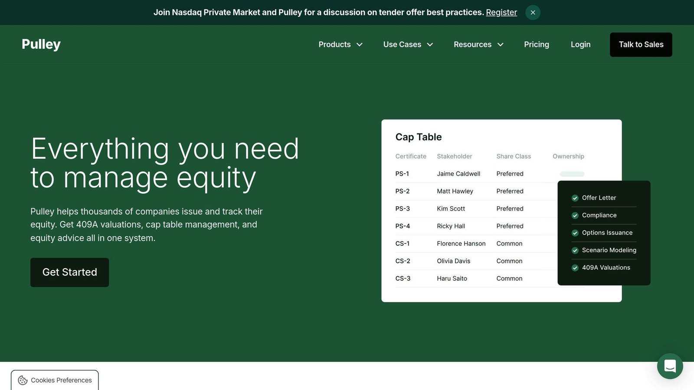Click the 409A Valuations checkmark icon
694x390 pixels.
(x=575, y=268)
